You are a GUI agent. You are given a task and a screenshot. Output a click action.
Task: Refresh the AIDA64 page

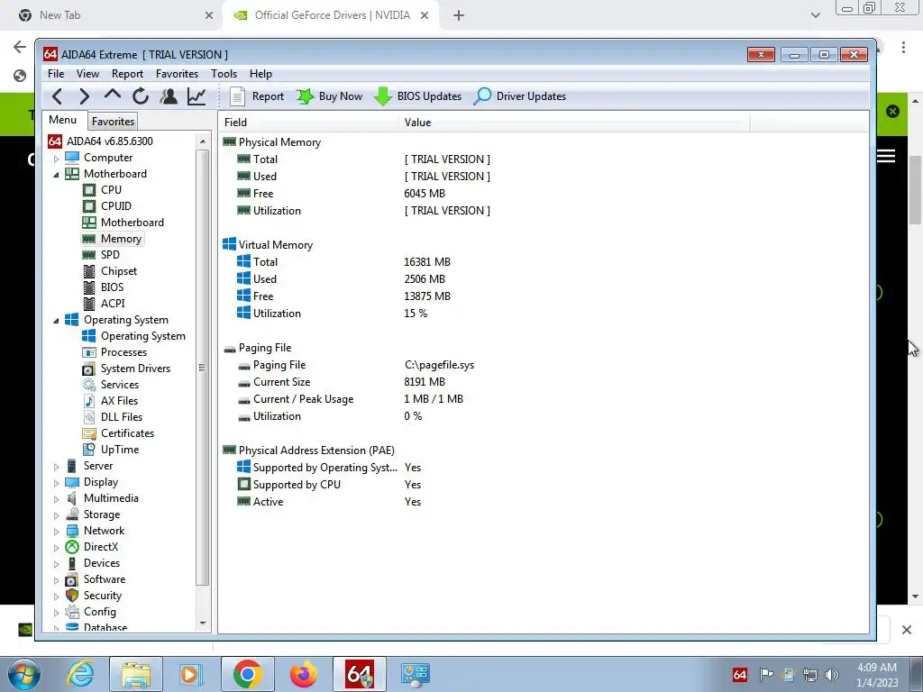tap(140, 96)
